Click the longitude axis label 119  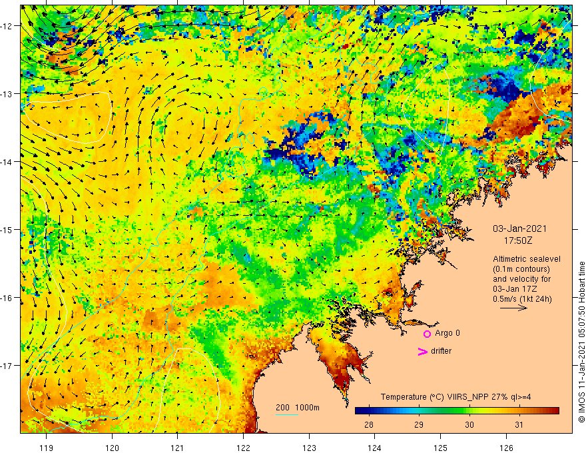(47, 448)
